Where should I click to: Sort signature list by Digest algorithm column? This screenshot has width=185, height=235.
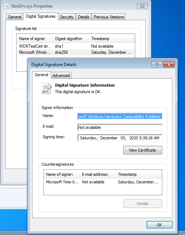tap(71, 39)
